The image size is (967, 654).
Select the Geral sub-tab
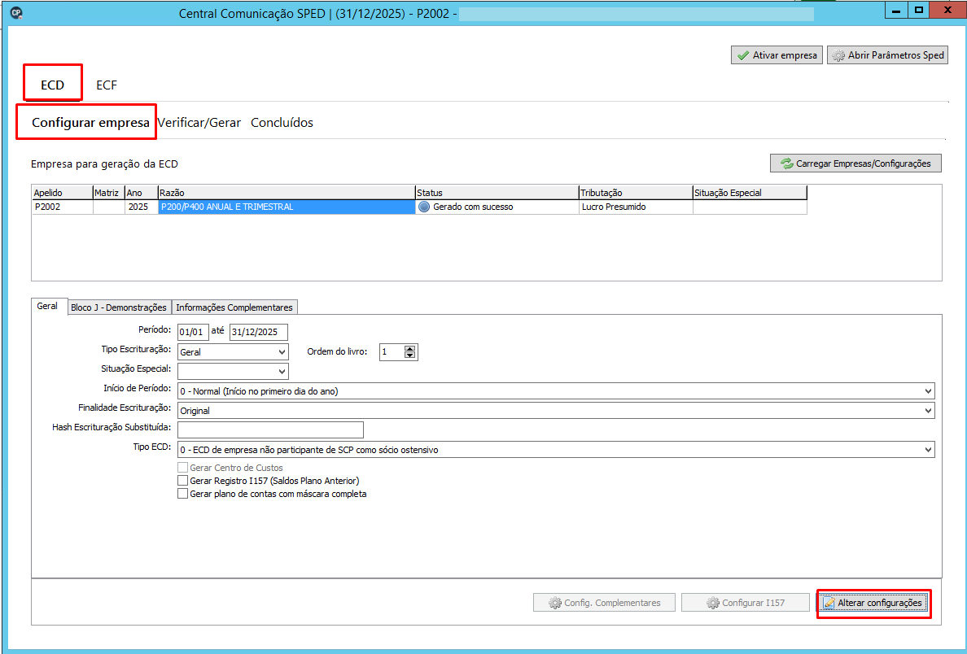point(47,306)
